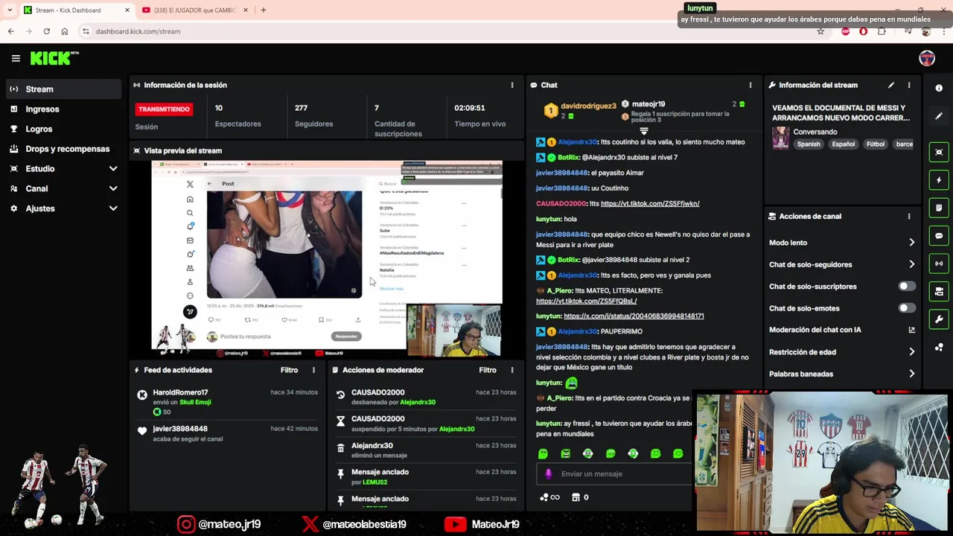This screenshot has height=536, width=953.
Task: Toggle the wrench stream info panel icon
Action: 939,319
